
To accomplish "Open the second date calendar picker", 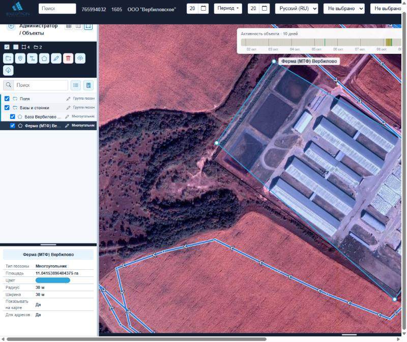I will (265, 9).
